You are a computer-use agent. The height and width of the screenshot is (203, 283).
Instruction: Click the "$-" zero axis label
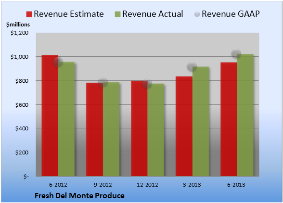coord(26,177)
